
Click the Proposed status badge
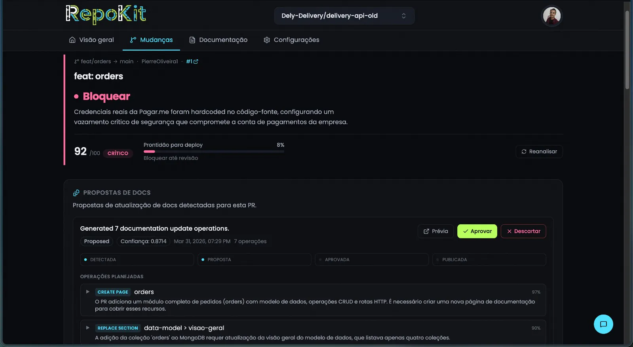coord(97,241)
